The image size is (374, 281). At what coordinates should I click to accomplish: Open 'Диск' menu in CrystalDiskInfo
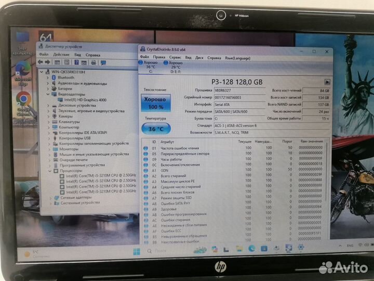199,58
